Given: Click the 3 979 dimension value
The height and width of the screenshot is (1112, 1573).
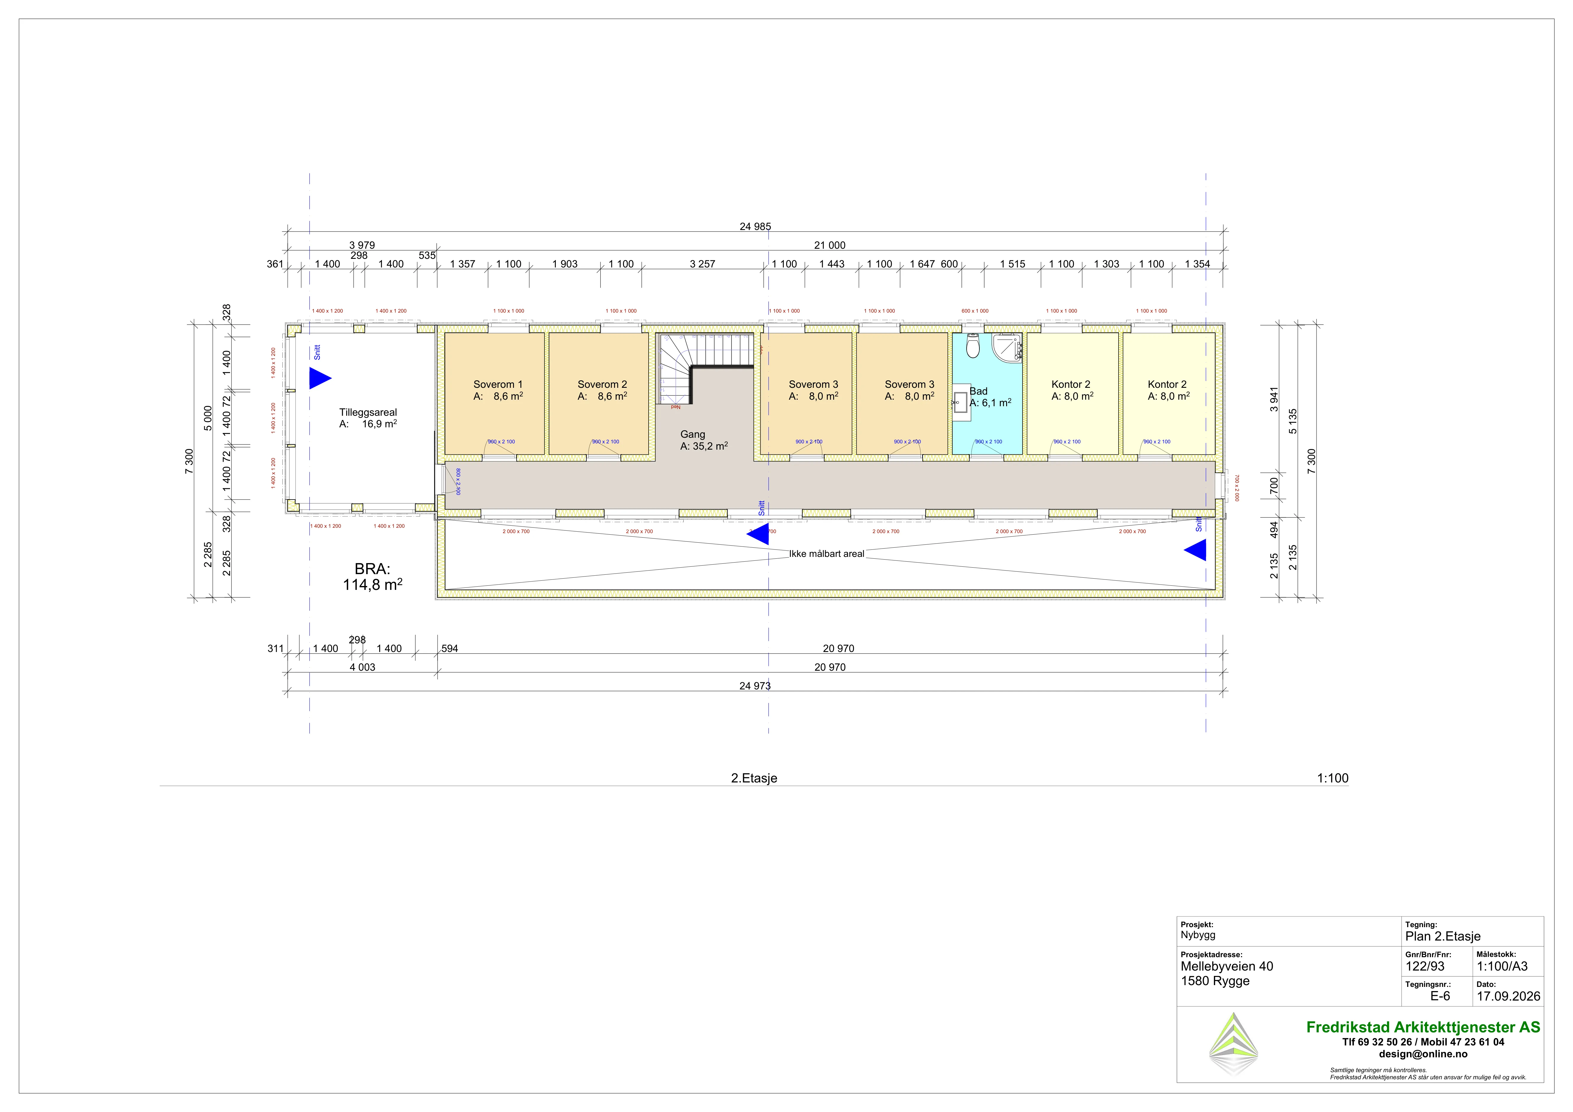Looking at the screenshot, I should [362, 245].
